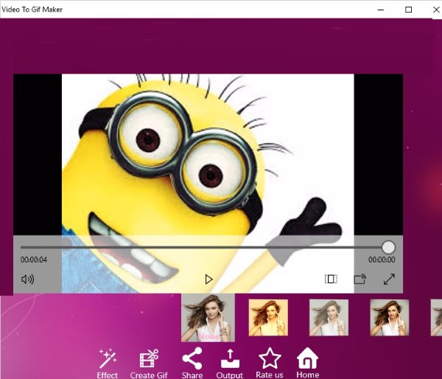Click the Create Gif film icon
Image resolution: width=442 pixels, height=379 pixels.
[150, 359]
